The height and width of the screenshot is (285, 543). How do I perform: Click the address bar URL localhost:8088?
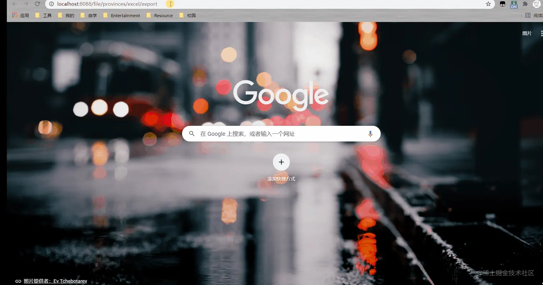pyautogui.click(x=107, y=4)
